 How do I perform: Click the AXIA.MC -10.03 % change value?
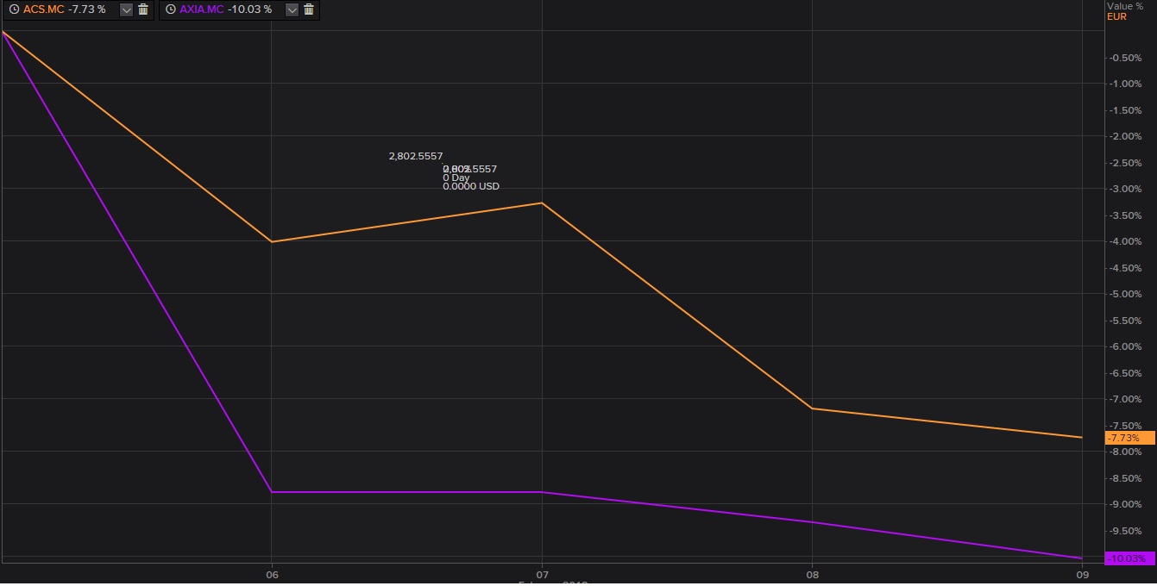249,9
